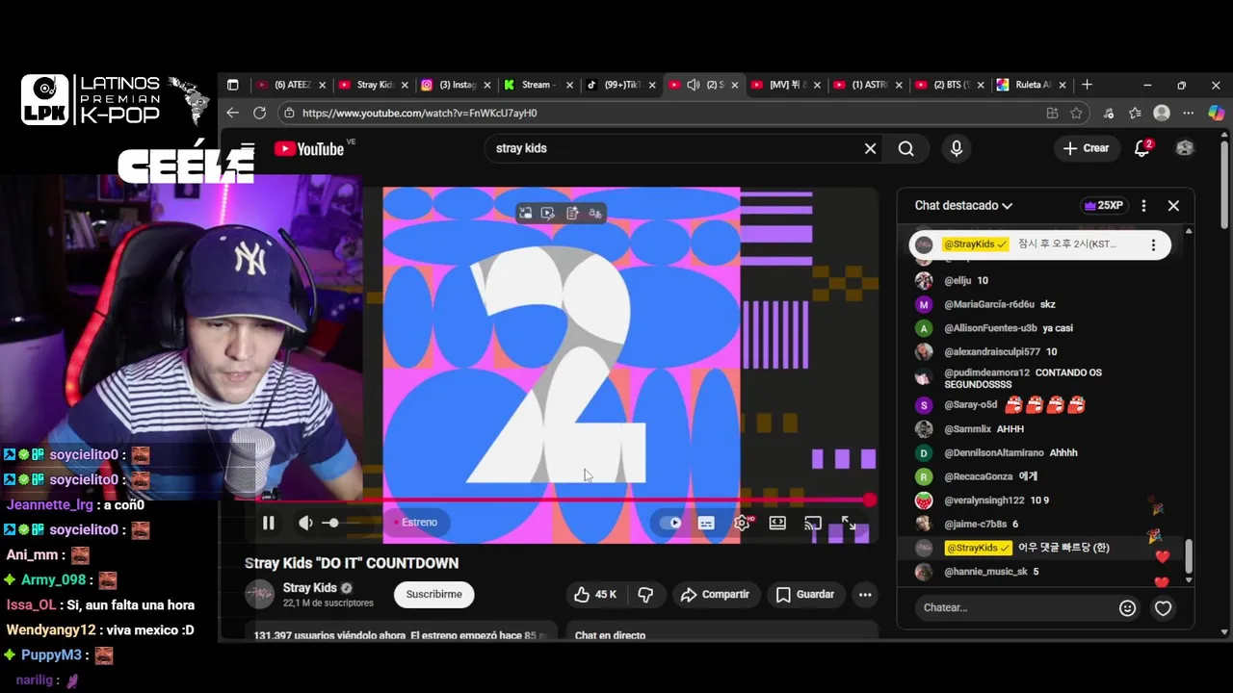Open the browser profile icon
This screenshot has width=1233, height=693.
click(x=1162, y=113)
